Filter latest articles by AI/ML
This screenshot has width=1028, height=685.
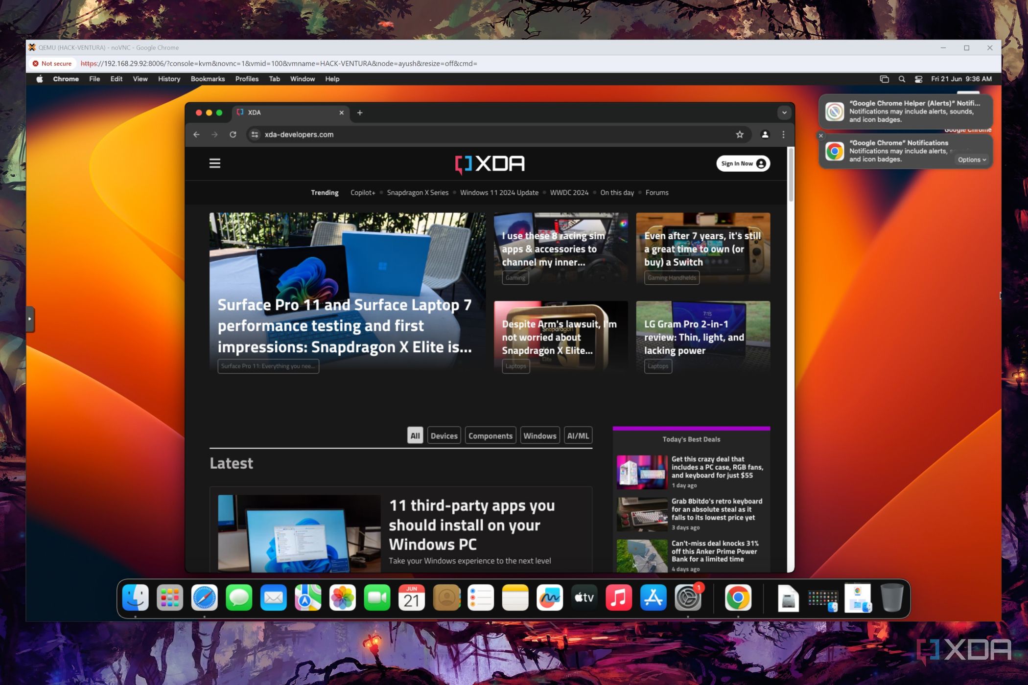(578, 435)
